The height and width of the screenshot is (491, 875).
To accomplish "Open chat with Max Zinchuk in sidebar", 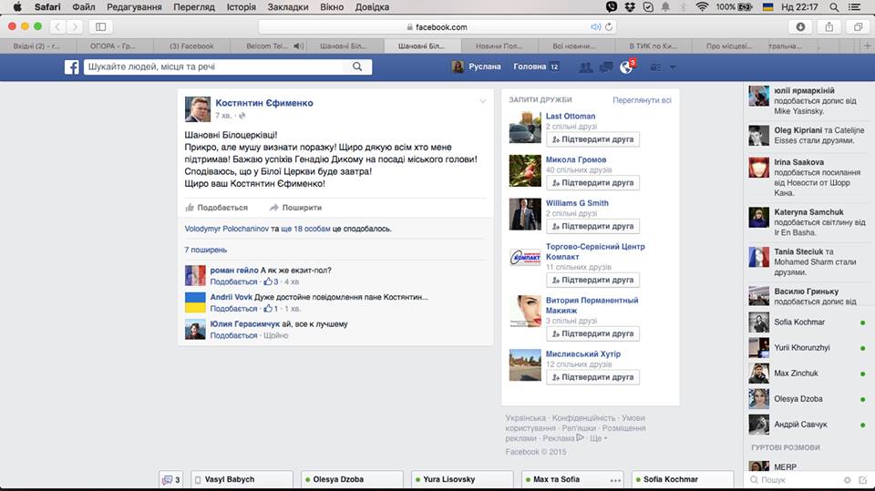I will click(x=808, y=373).
